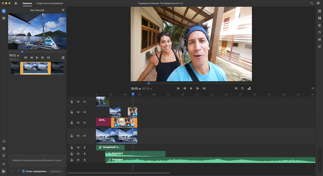Open the crop and transform panel
The image size is (323, 176).
pyautogui.click(x=320, y=47)
